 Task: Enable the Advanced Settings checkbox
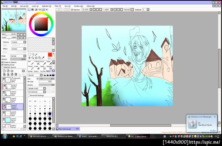pyautogui.click(x=28, y=95)
